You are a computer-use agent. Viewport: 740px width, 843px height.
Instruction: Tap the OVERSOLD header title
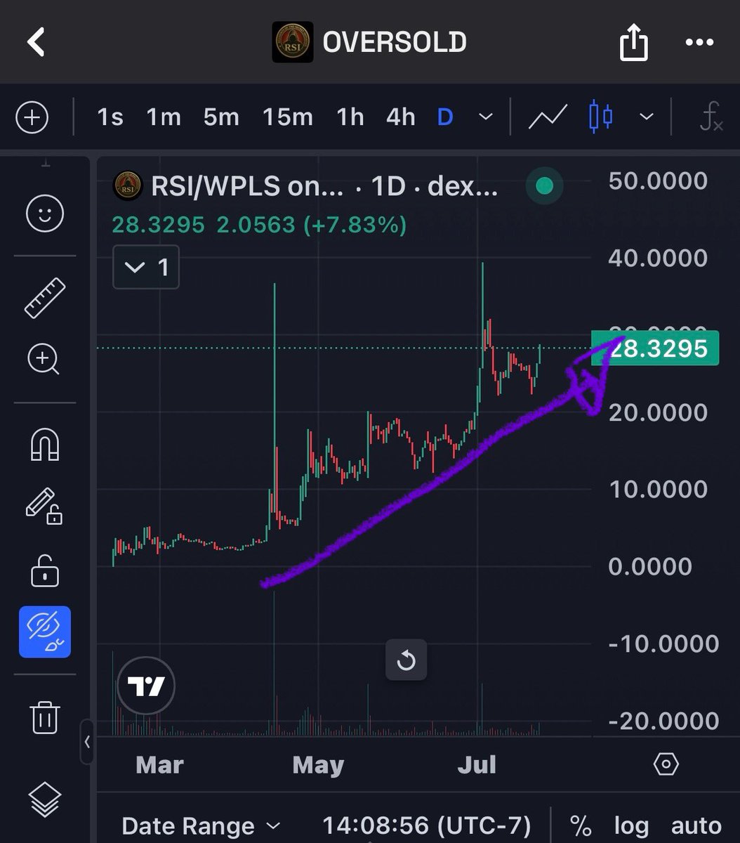[395, 42]
